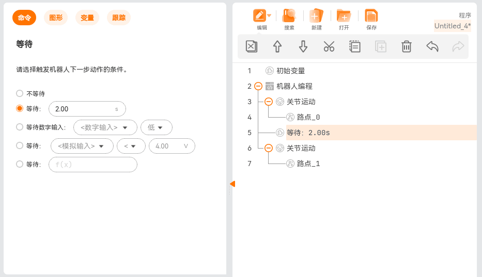Collapse the 关节运动 node on line 3

(x=269, y=102)
